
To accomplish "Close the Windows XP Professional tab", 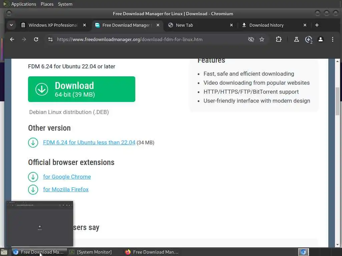I will tap(84, 25).
